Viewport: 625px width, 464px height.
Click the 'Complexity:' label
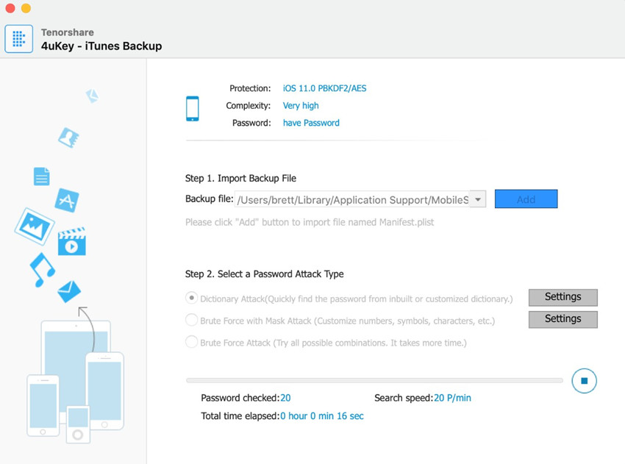point(248,106)
